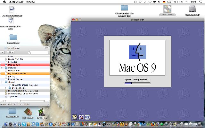Select the RBTool desktop icon
Screen dimensions: 205x128
(x=42, y=112)
